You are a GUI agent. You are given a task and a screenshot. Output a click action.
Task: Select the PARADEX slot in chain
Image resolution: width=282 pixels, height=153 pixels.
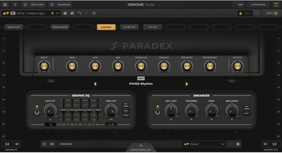(x=106, y=27)
